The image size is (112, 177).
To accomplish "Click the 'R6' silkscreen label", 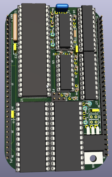I will [x=76, y=76].
